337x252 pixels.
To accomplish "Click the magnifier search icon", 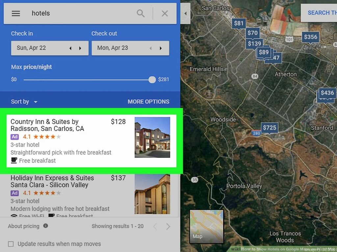I will pyautogui.click(x=141, y=14).
